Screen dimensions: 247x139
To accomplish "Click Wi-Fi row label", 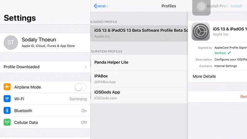I will [19, 99].
